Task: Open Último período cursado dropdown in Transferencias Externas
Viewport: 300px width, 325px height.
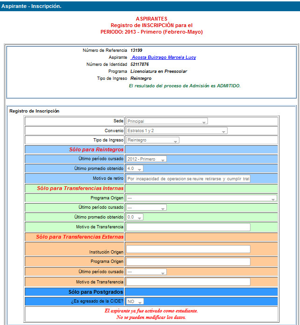Action: [x=146, y=272]
